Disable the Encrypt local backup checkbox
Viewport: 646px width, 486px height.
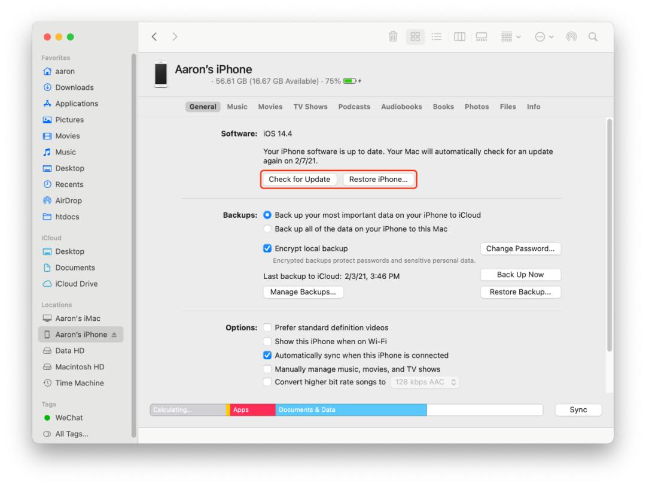point(267,248)
